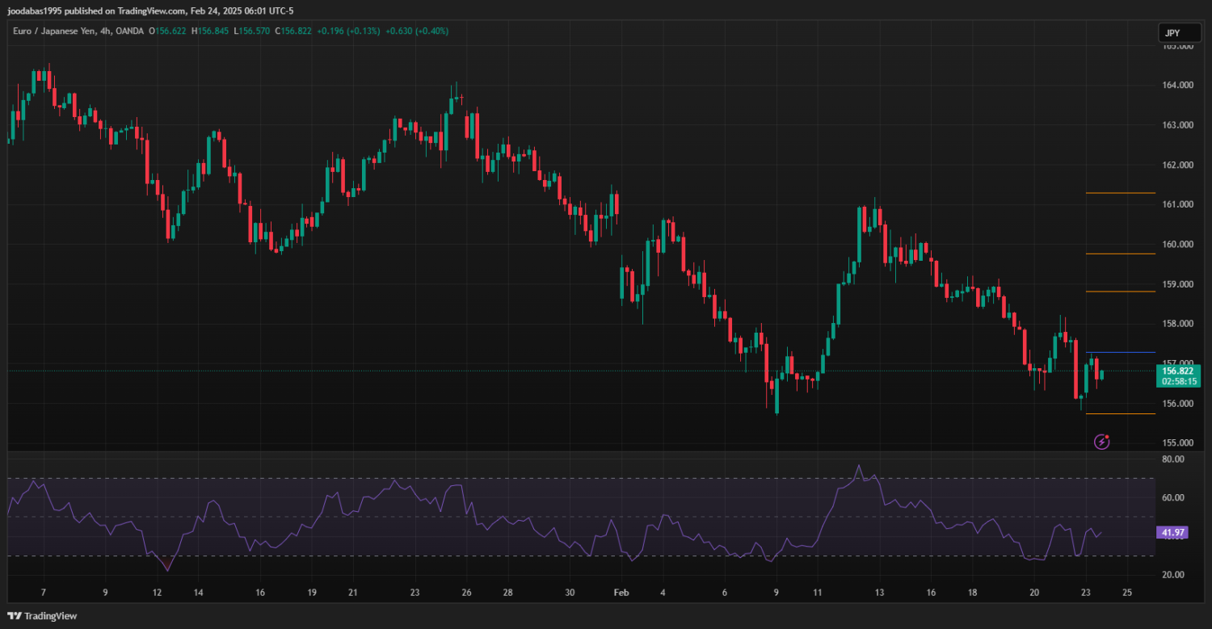This screenshot has width=1212, height=629.
Task: Click the 162.000 price axis label
Action: [x=1177, y=165]
